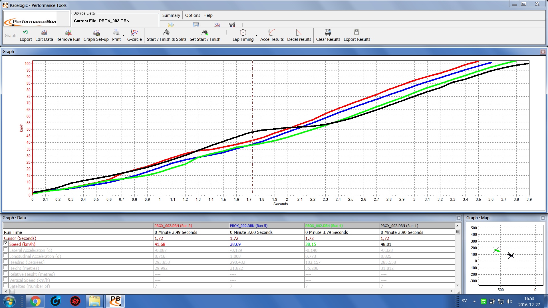The width and height of the screenshot is (548, 308).
Task: Close the Graph : Map panel
Action: coord(543,218)
